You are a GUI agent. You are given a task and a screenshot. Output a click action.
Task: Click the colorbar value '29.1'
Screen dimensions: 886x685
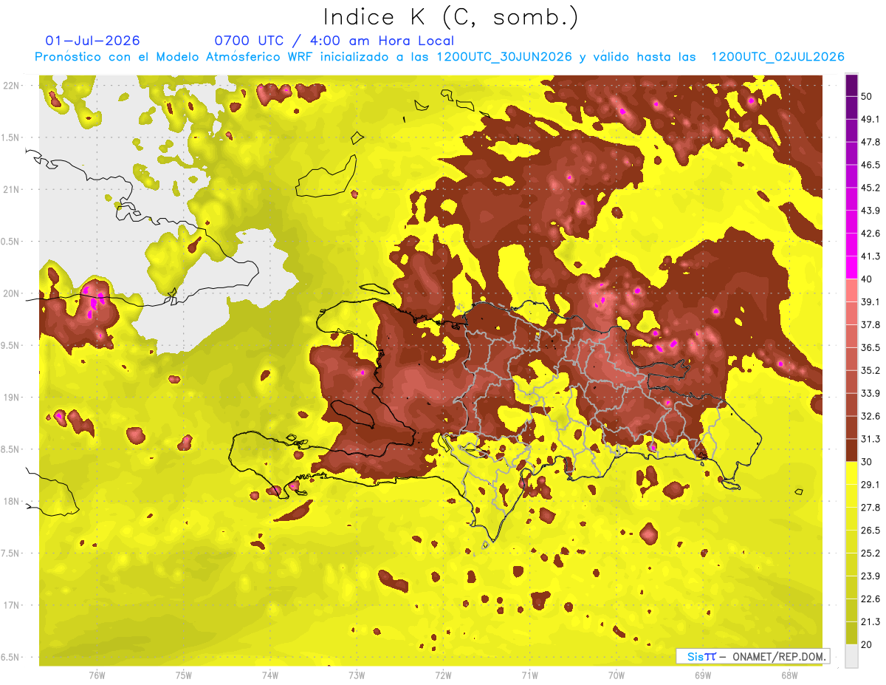tap(870, 485)
